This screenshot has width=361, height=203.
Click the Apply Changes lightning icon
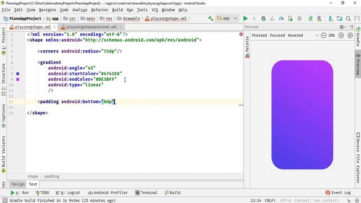point(254,19)
